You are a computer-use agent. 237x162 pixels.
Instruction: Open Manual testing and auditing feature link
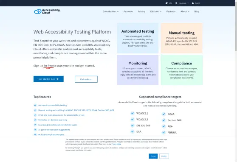tap(76, 110)
